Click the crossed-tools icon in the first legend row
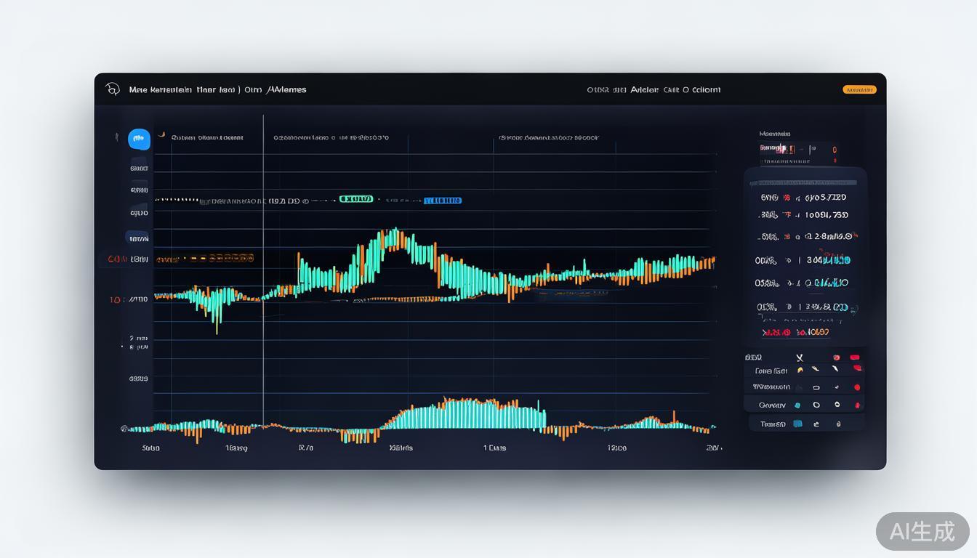Viewport: 977px width, 558px height. point(799,357)
